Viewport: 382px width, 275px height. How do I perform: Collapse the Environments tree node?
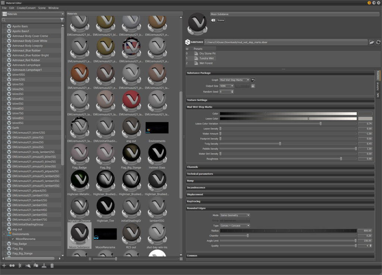click(4, 234)
